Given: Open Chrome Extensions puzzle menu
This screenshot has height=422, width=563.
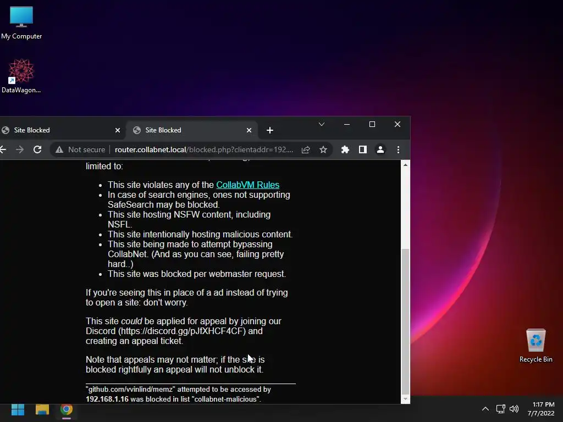Looking at the screenshot, I should [x=345, y=149].
